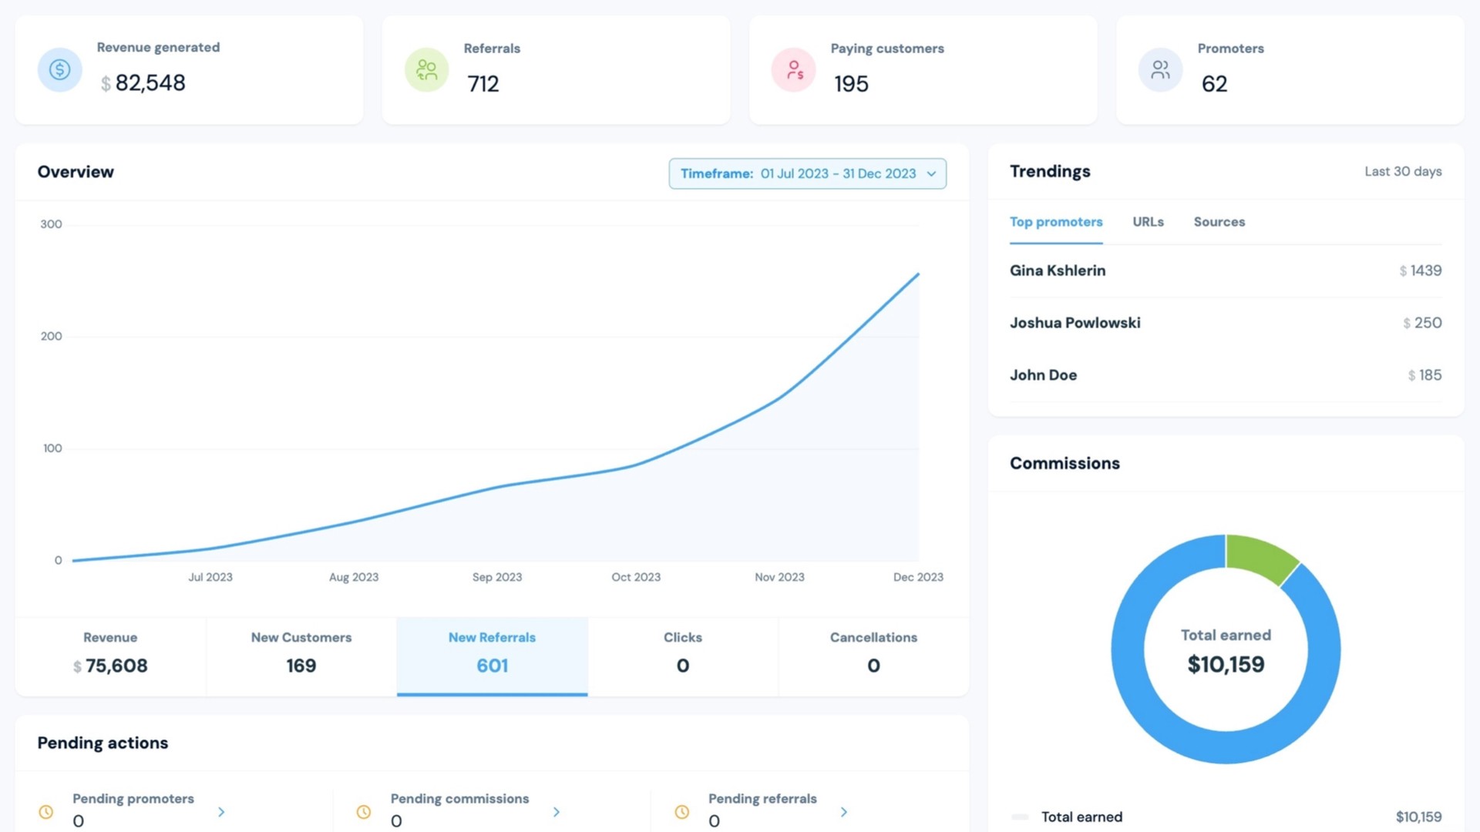
Task: Open the Timeframe date range dropdown
Action: [807, 173]
